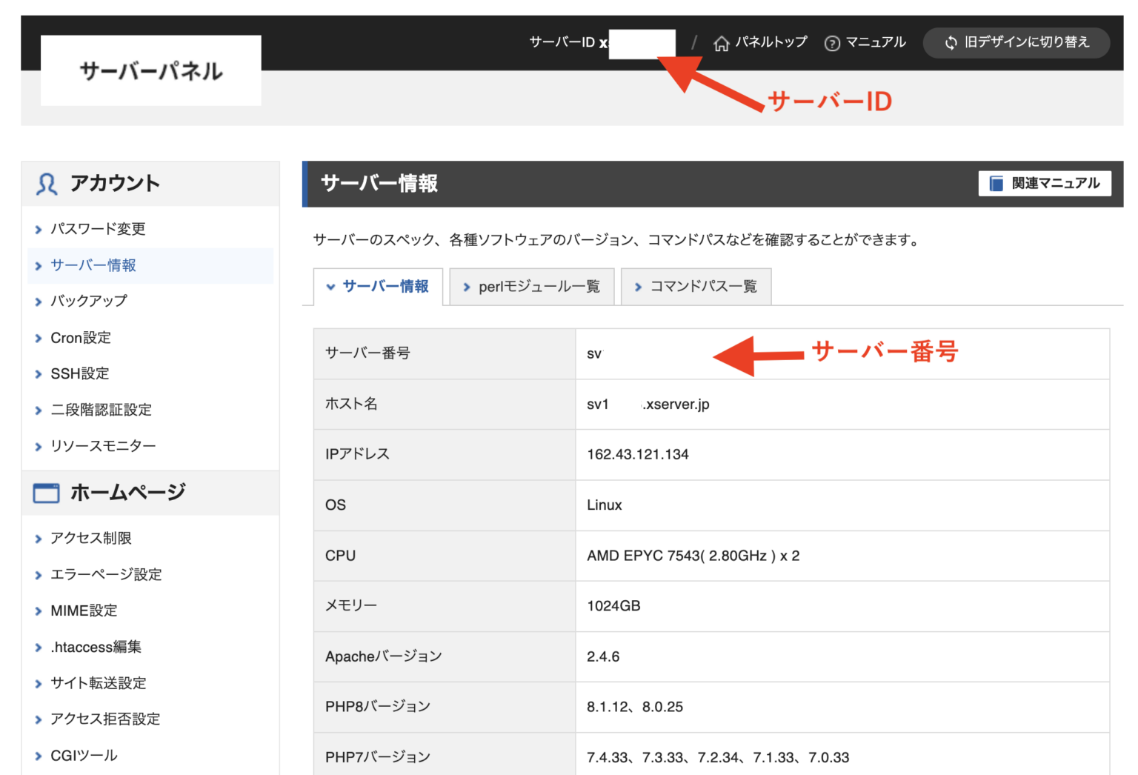
Task: Open リソースモニター from the sidebar
Action: pyautogui.click(x=102, y=445)
